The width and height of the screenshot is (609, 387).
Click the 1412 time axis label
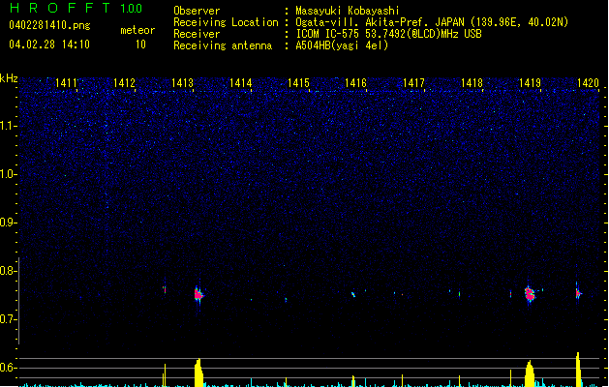pos(124,82)
